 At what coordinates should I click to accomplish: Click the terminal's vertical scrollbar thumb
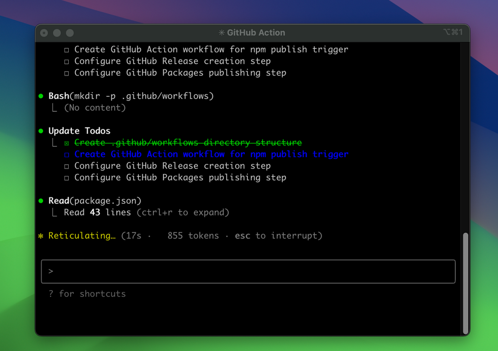[465, 282]
